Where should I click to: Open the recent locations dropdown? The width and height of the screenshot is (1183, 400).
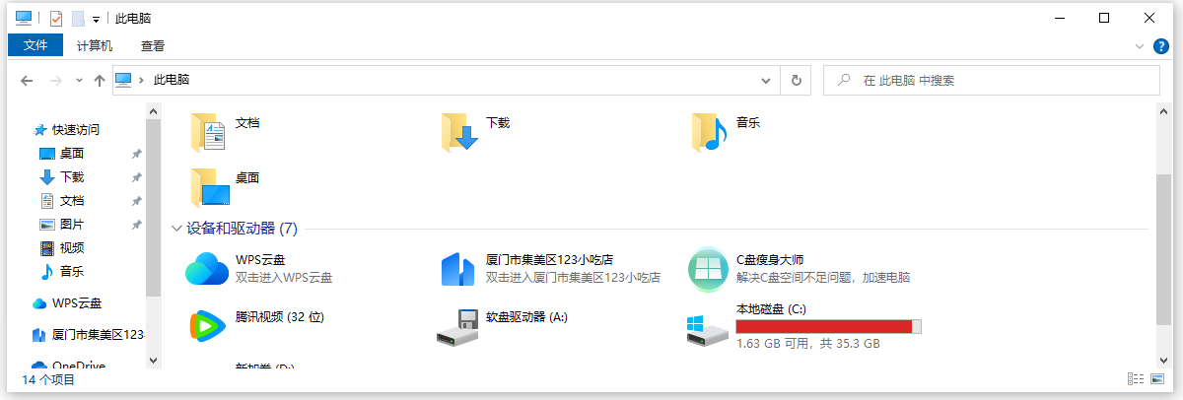[79, 80]
